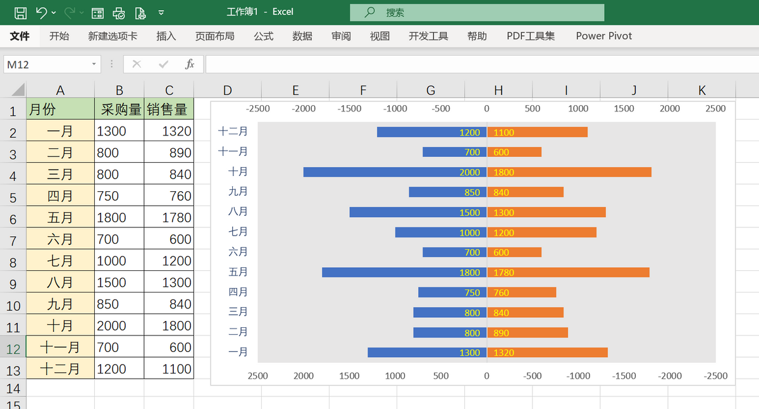Click the chart's top axis label -2500
The image size is (759, 409).
coord(258,108)
